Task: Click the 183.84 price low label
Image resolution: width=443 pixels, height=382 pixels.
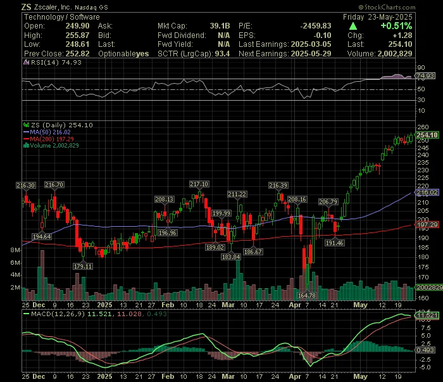Action: click(231, 257)
